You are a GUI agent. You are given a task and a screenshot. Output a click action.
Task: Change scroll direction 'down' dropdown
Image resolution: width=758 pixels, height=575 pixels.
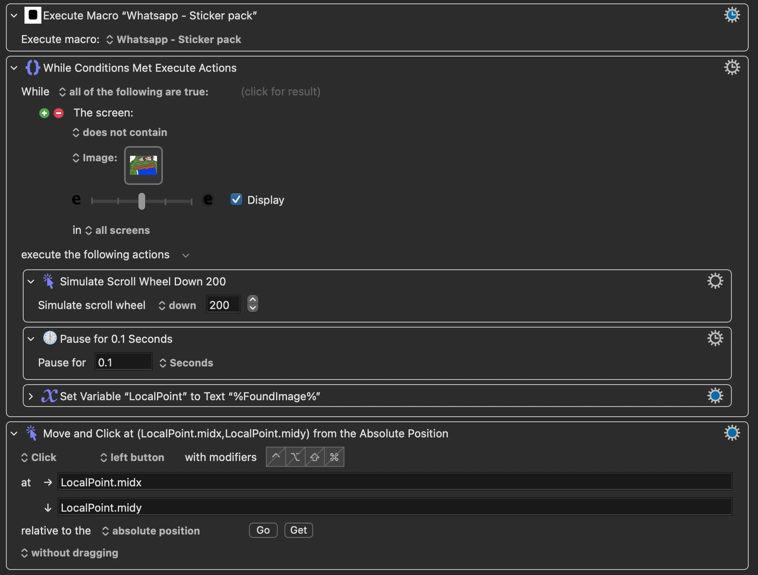178,305
